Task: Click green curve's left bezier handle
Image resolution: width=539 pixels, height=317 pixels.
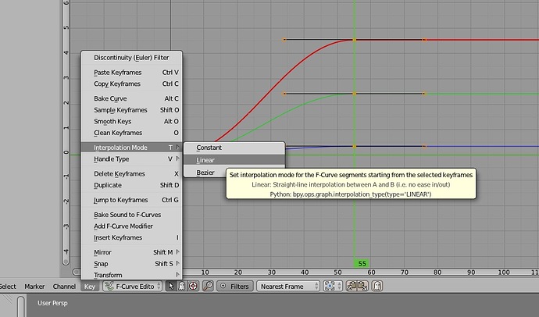Action: click(284, 94)
